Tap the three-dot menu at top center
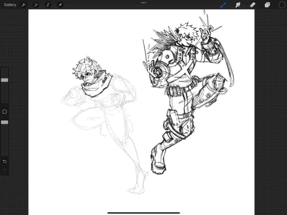 point(143,3)
